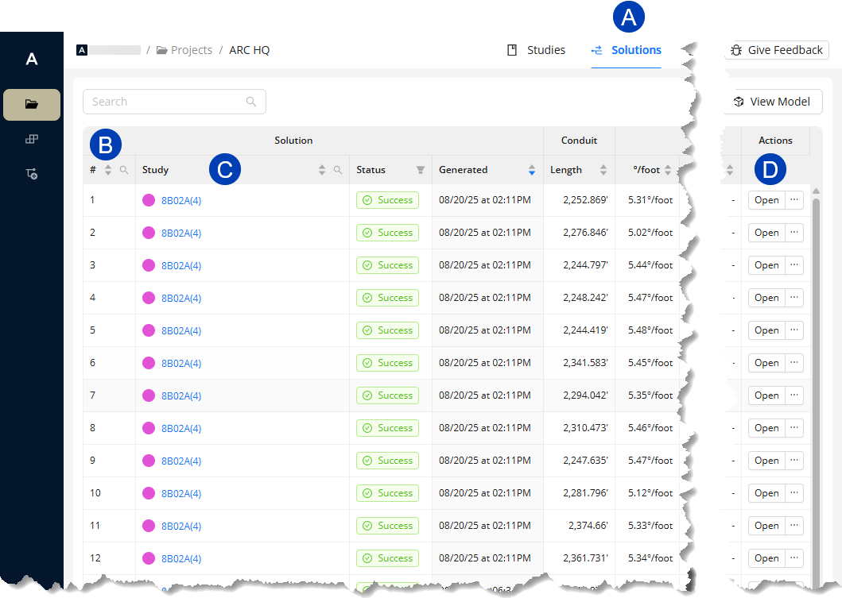Click the pink study color dot in row 1
842x598 pixels.
[149, 200]
